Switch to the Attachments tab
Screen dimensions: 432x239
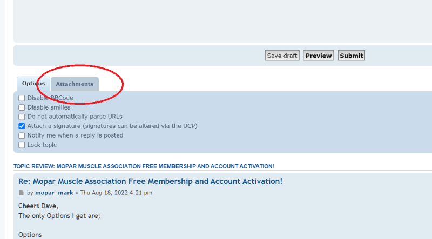click(75, 84)
